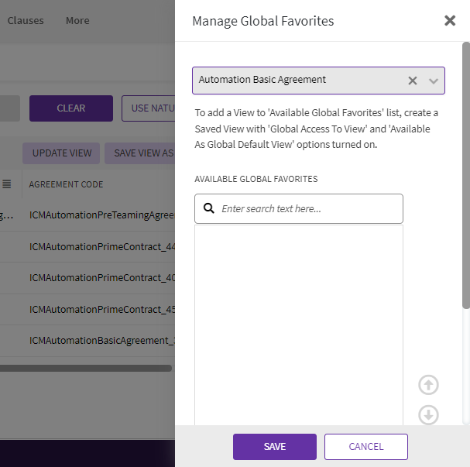
Task: Clear the Automation Basic Agreement selection
Action: tap(413, 81)
